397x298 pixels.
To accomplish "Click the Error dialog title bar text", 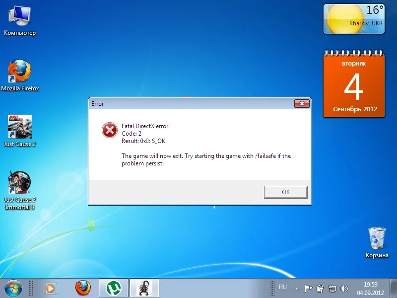I will [x=97, y=104].
